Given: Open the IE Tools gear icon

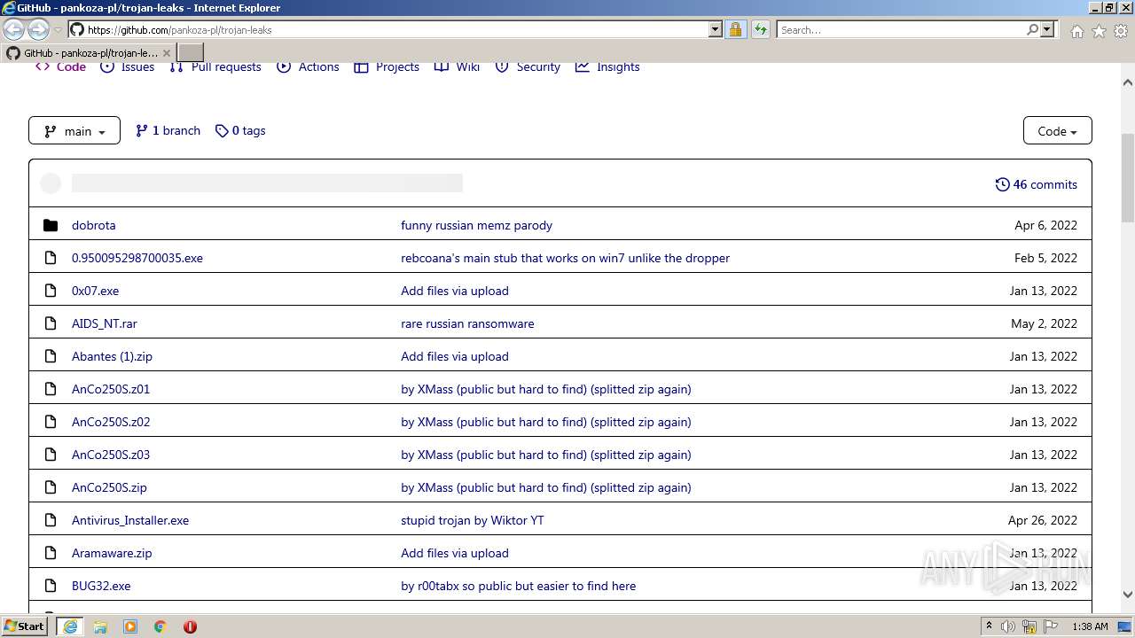Looking at the screenshot, I should pyautogui.click(x=1121, y=31).
